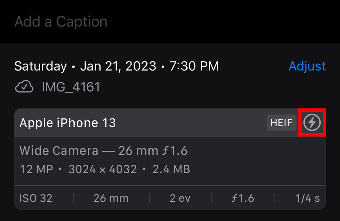The width and height of the screenshot is (340, 221).
Task: Tap the Add a Caption field
Action: 61,22
